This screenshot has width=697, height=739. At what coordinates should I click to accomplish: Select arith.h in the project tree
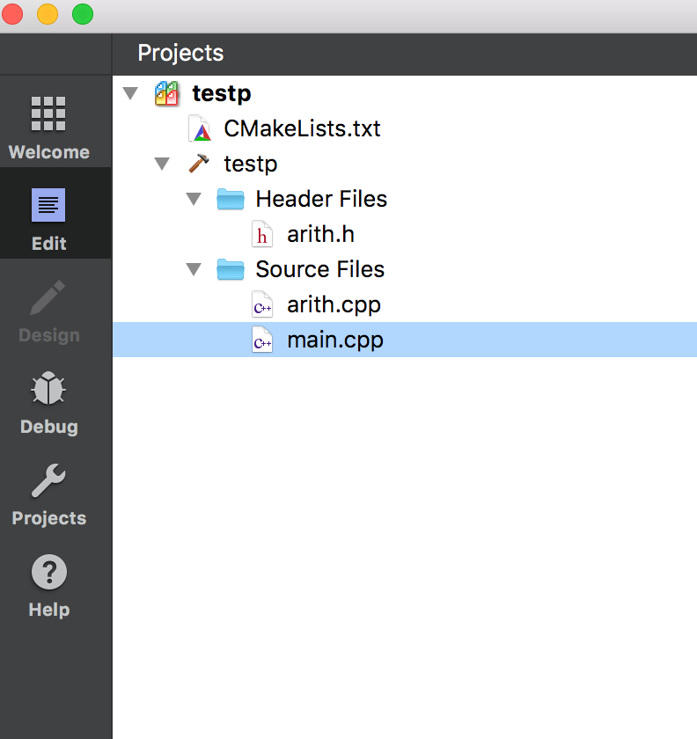320,234
